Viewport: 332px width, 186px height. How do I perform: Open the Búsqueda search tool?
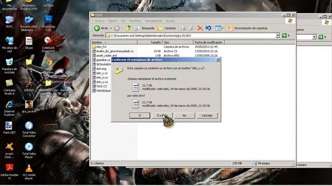(145, 28)
